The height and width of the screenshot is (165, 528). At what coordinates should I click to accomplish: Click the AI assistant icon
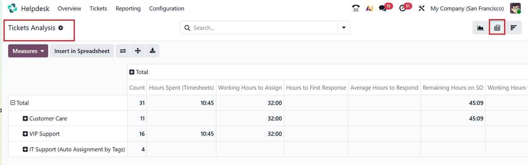369,8
